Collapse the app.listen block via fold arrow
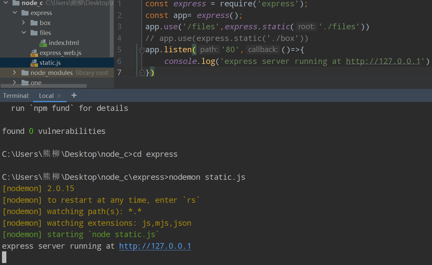This screenshot has height=265, width=432. click(142, 51)
